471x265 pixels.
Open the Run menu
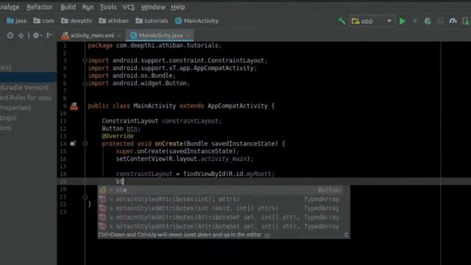click(88, 7)
